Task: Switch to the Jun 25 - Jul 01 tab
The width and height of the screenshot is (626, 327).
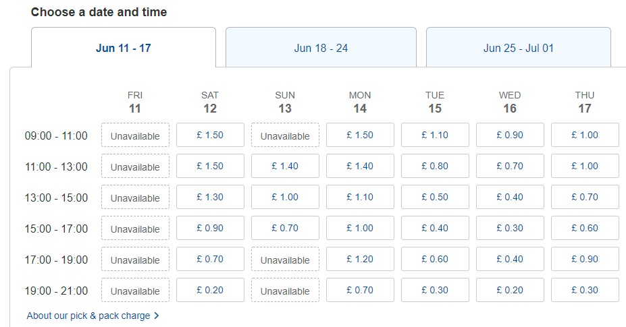Action: (x=518, y=48)
